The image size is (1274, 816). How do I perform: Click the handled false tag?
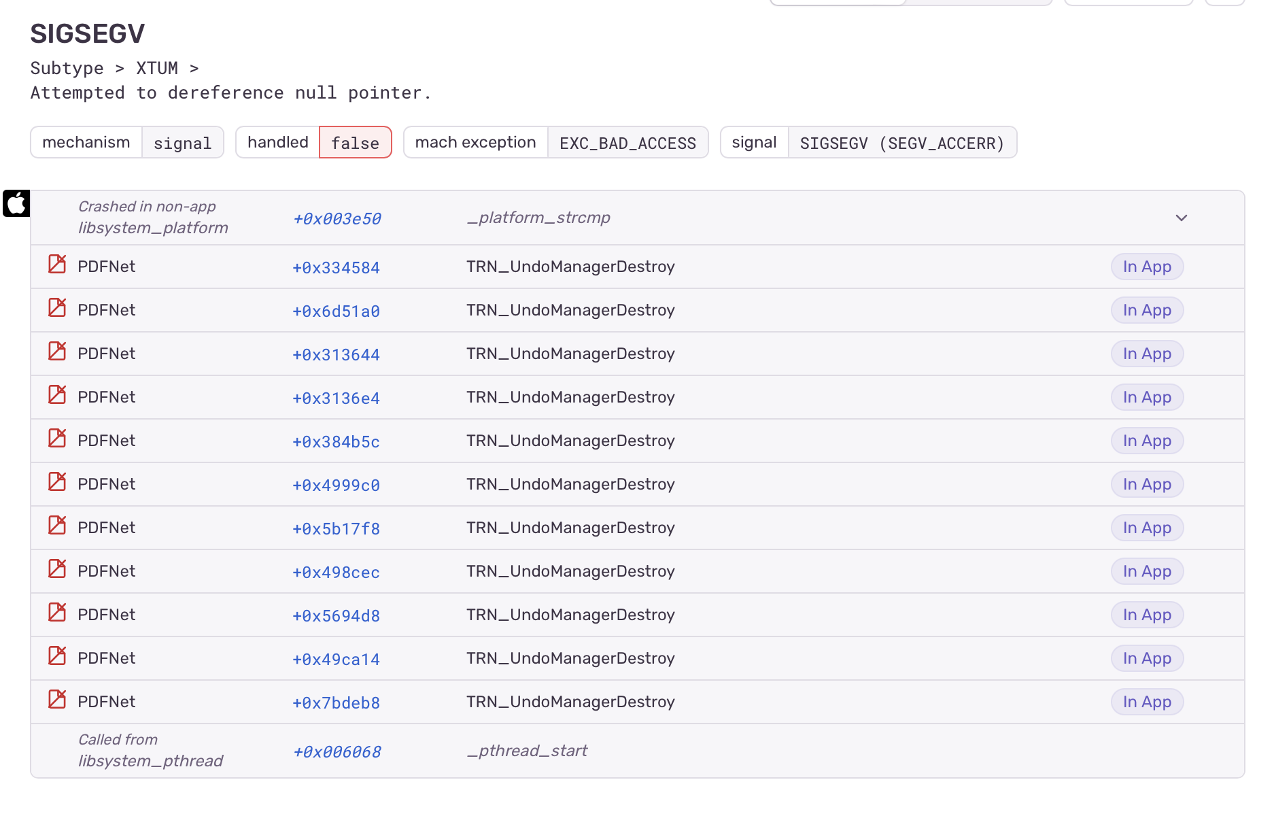click(356, 142)
